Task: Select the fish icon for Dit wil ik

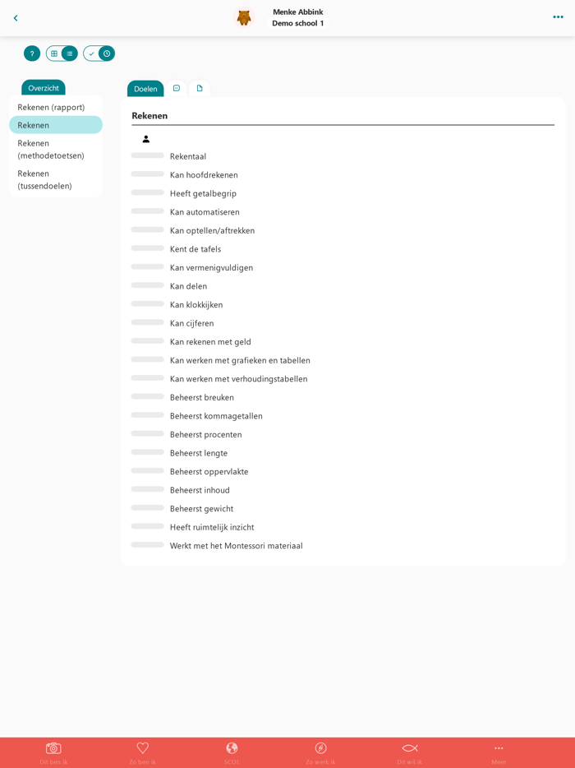Action: pyautogui.click(x=409, y=748)
